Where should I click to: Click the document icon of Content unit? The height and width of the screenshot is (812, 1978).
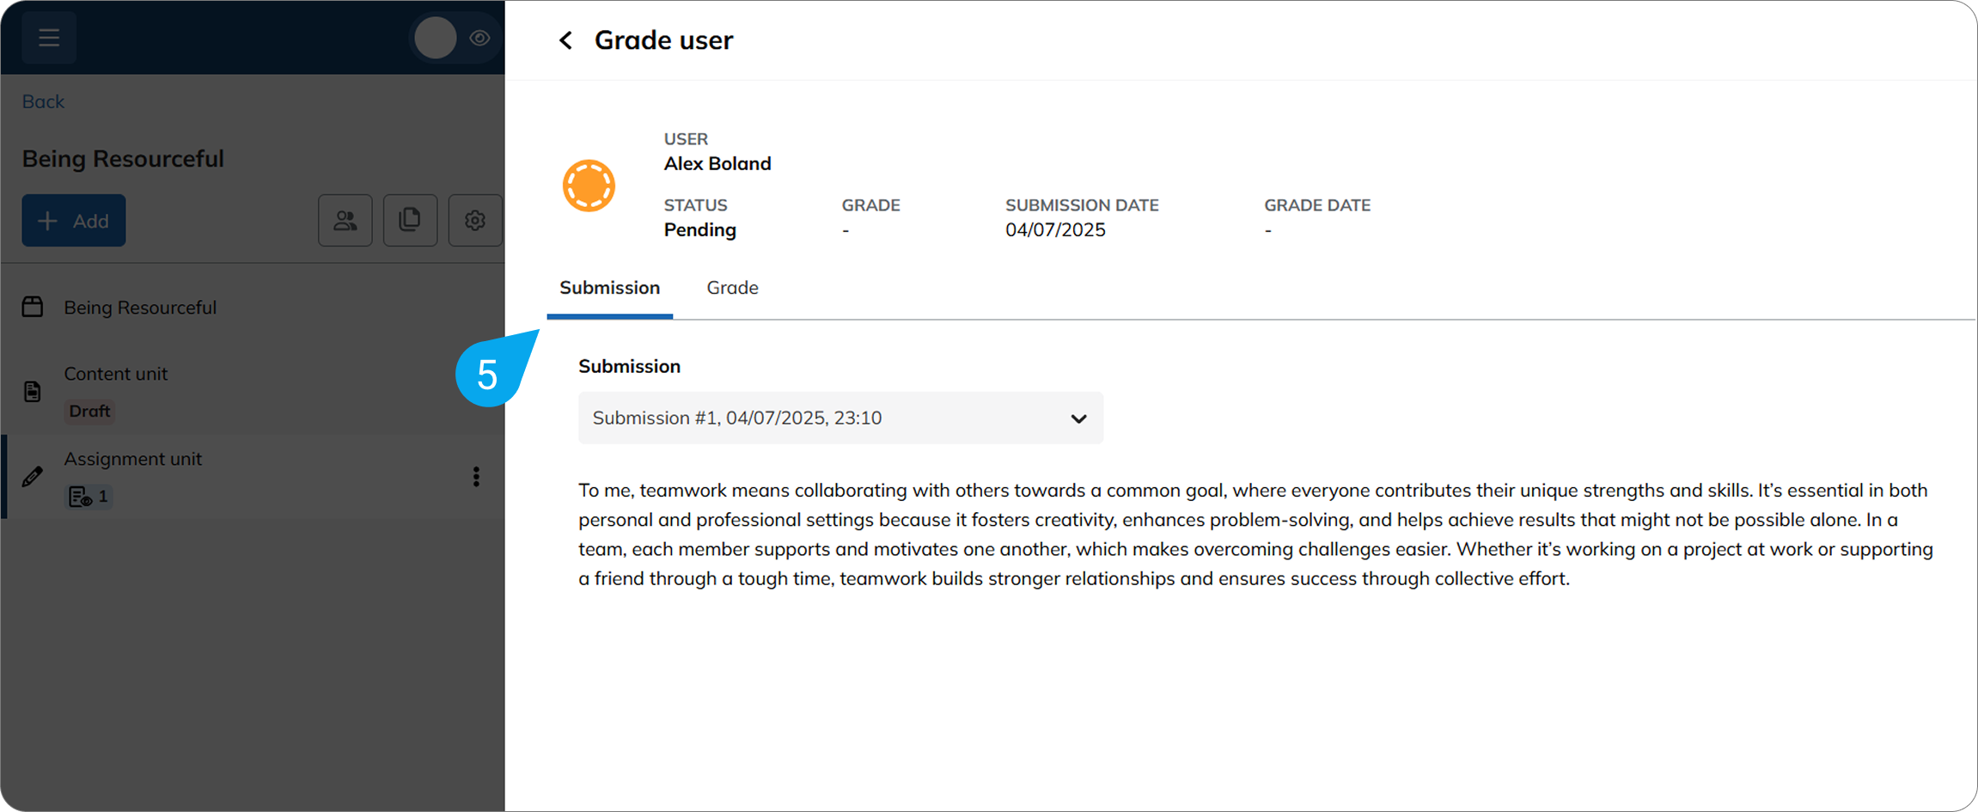[x=33, y=392]
